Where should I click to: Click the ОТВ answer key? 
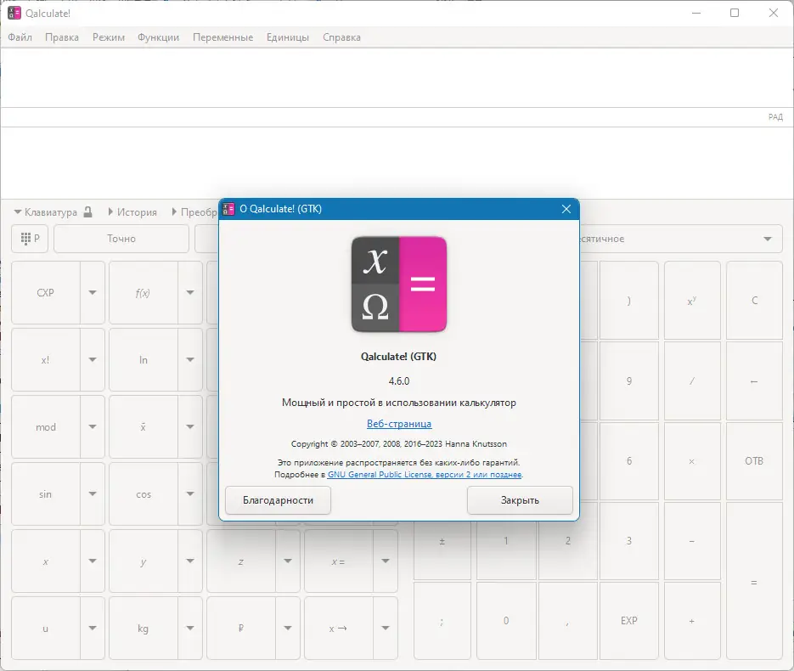click(754, 461)
